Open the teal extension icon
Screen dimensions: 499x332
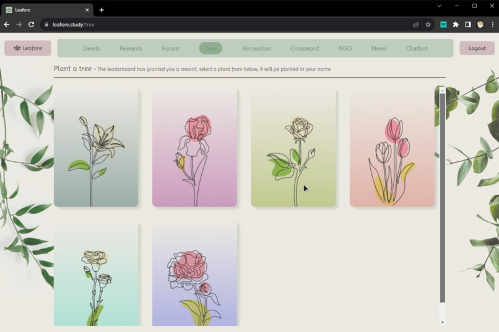click(443, 25)
